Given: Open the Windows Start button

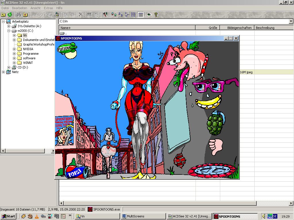Looking at the screenshot, I should (x=8, y=216).
